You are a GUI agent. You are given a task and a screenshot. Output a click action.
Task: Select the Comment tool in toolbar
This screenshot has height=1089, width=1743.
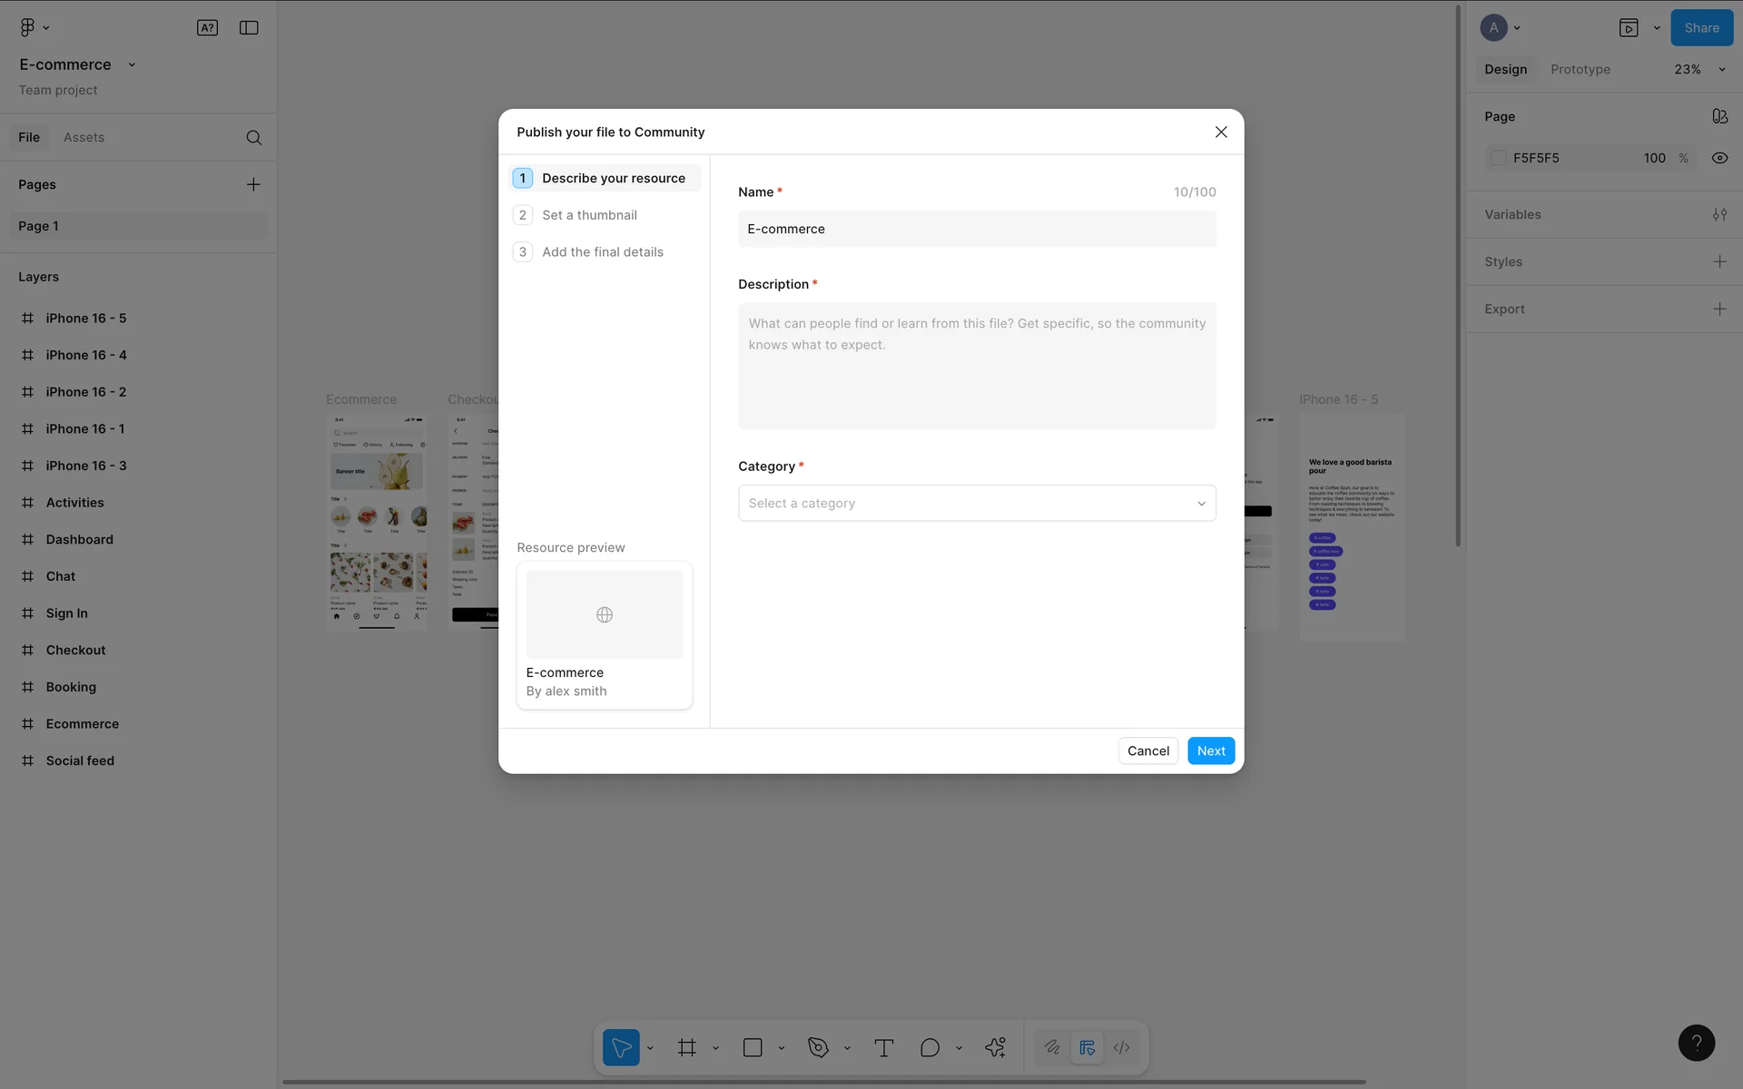pos(930,1047)
